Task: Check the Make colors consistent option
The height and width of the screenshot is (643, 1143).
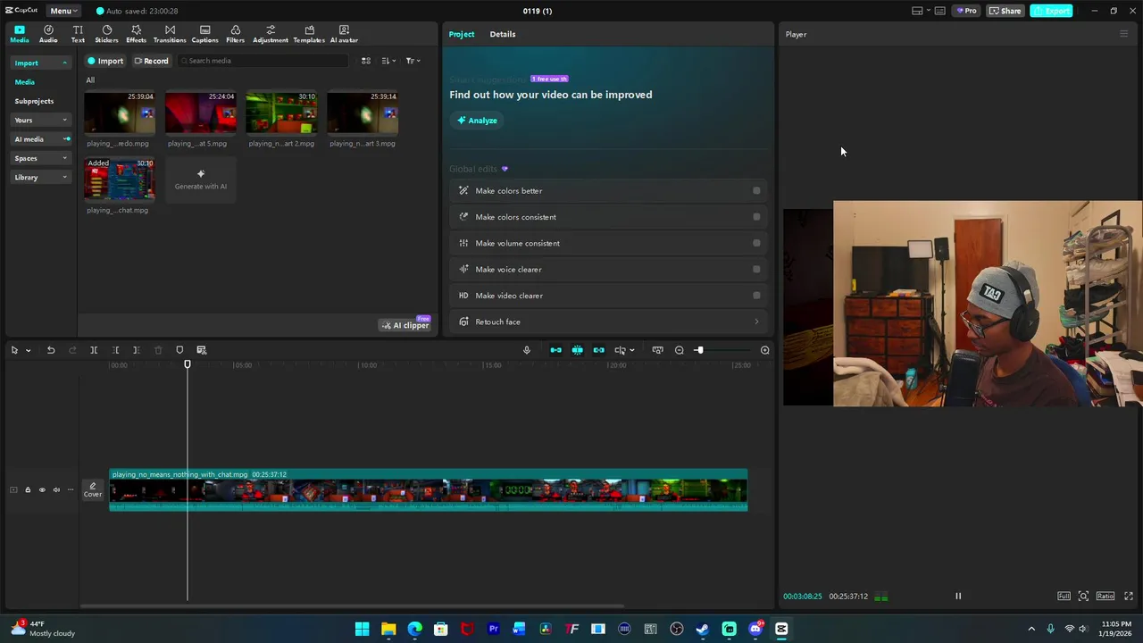Action: (x=756, y=217)
